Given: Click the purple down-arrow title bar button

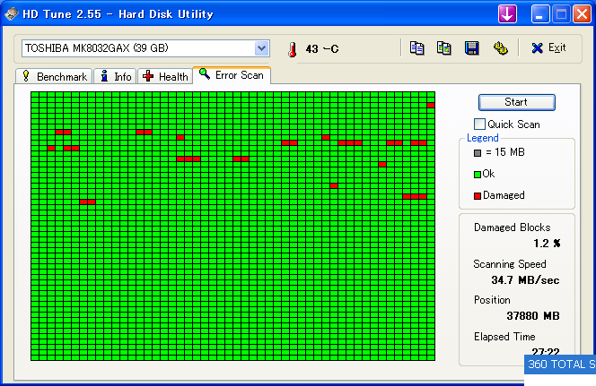Looking at the screenshot, I should pyautogui.click(x=508, y=13).
